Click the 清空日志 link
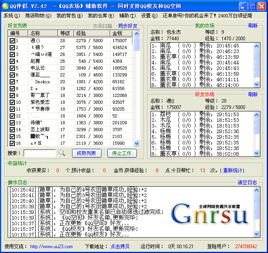 pyautogui.click(x=247, y=183)
